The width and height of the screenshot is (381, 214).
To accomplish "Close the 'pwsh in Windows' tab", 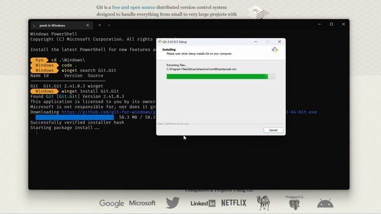I will coord(88,25).
